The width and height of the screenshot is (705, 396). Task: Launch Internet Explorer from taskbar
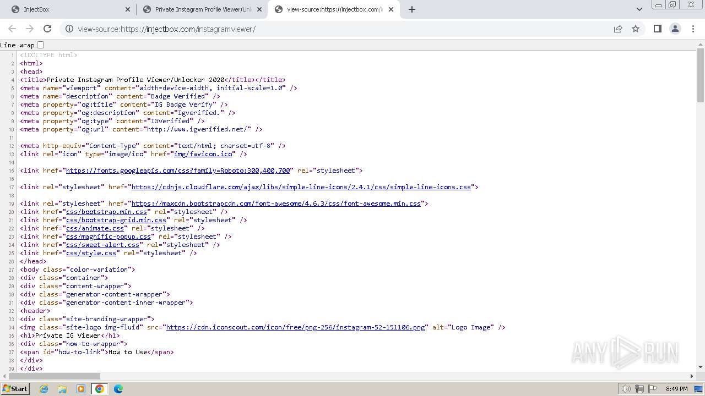coord(44,389)
